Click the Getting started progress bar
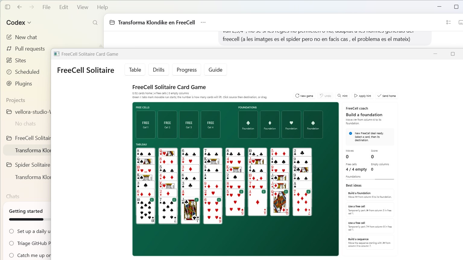The width and height of the screenshot is (463, 260). [30, 219]
